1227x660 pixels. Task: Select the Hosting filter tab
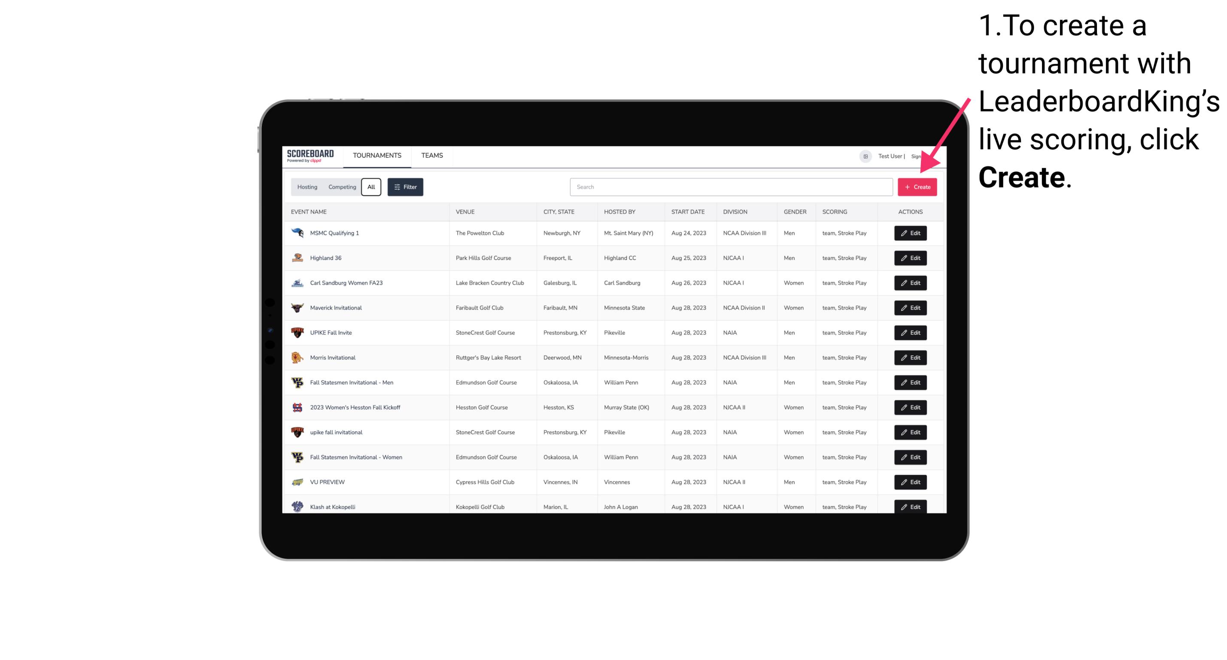pyautogui.click(x=307, y=187)
